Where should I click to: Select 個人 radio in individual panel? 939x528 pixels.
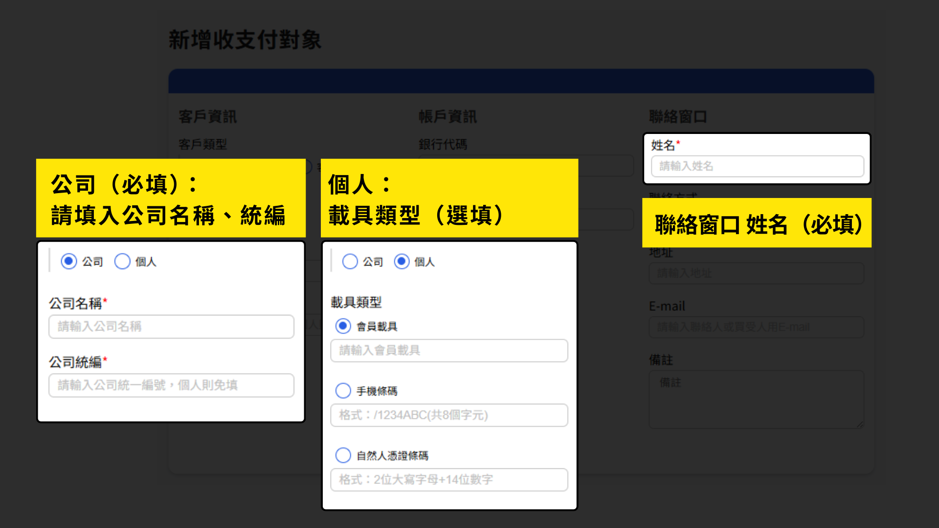point(402,262)
